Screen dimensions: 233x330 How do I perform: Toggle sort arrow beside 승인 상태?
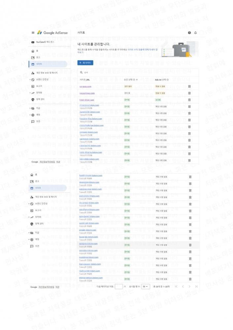(137, 80)
